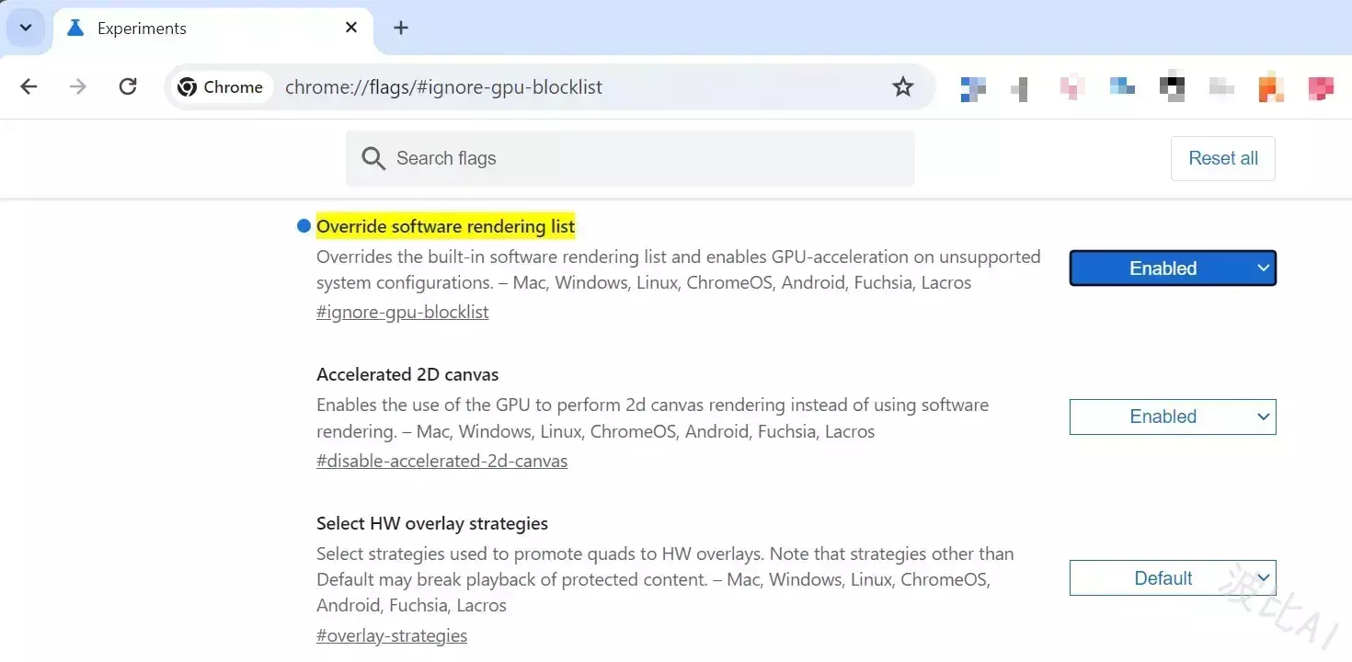The width and height of the screenshot is (1352, 662).
Task: Open the Accelerated 2D canvas Enabled dropdown
Action: tap(1173, 417)
